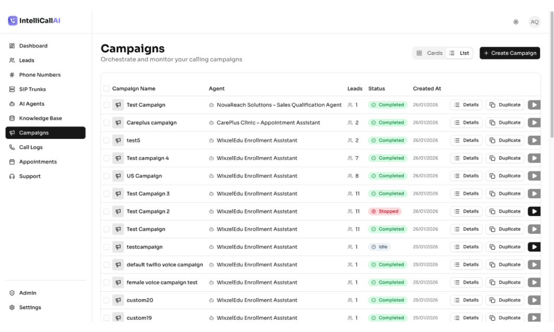
Task: Click the IntelliCallAI logo icon
Action: pos(13,21)
